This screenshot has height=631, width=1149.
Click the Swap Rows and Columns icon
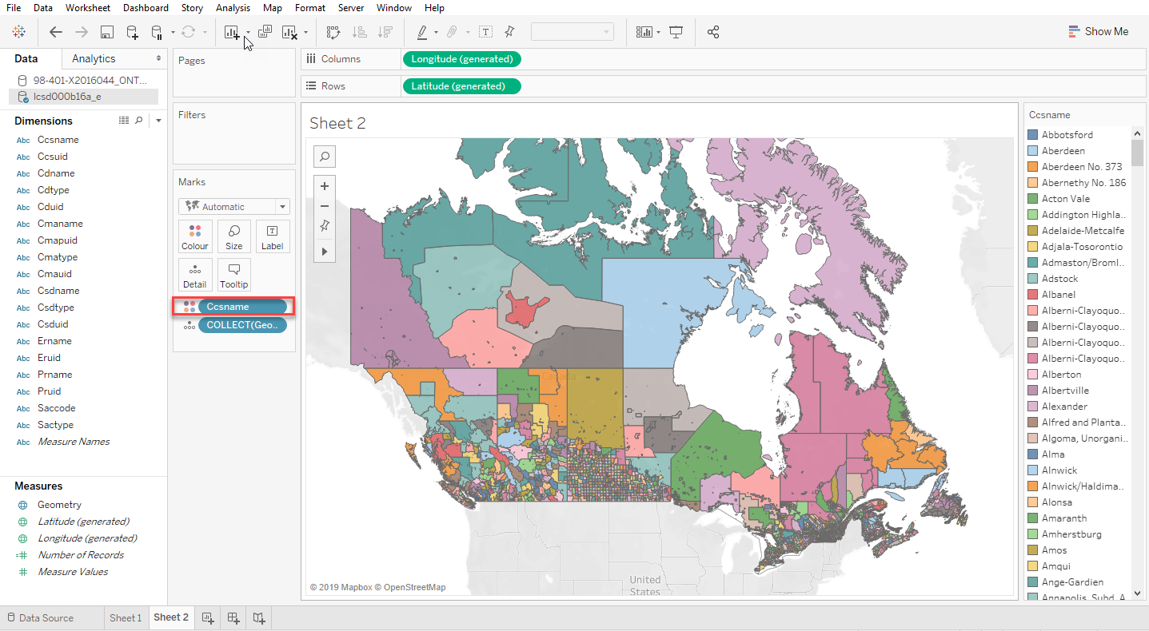tap(333, 32)
